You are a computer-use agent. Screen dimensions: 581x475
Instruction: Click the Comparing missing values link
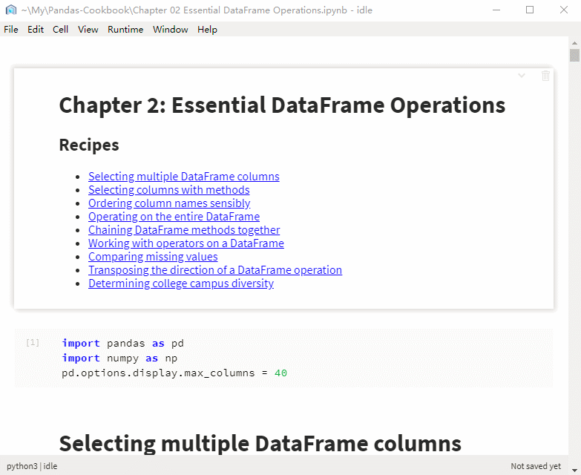pos(153,257)
